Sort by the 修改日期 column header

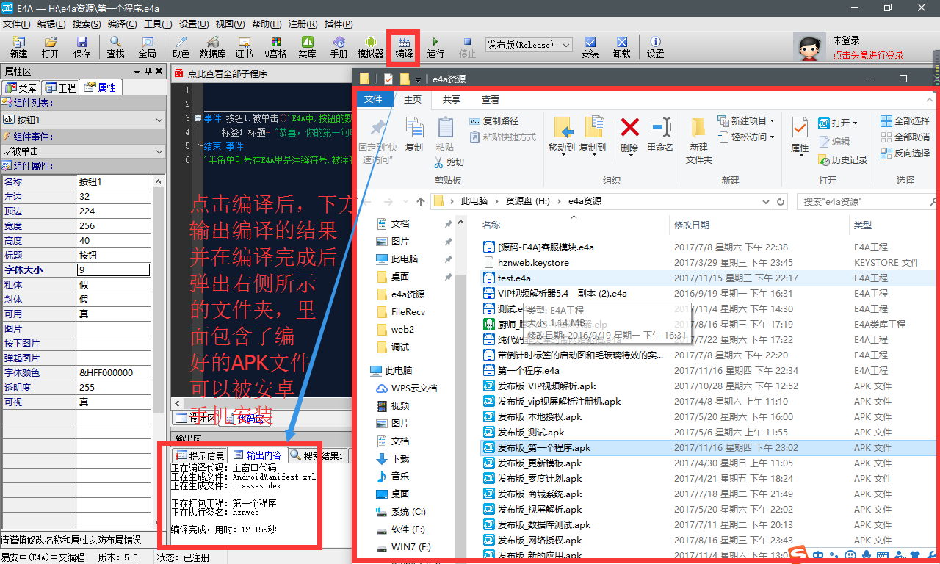tap(693, 225)
